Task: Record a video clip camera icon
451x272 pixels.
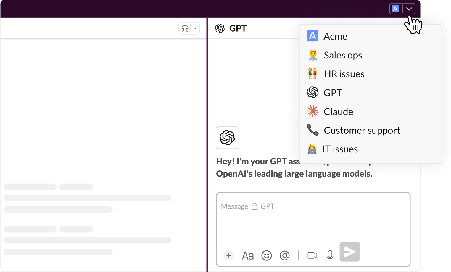Action: point(312,255)
